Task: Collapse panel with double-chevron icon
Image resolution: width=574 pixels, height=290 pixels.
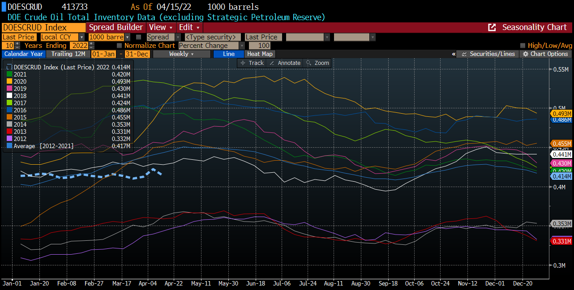Action: (454, 54)
